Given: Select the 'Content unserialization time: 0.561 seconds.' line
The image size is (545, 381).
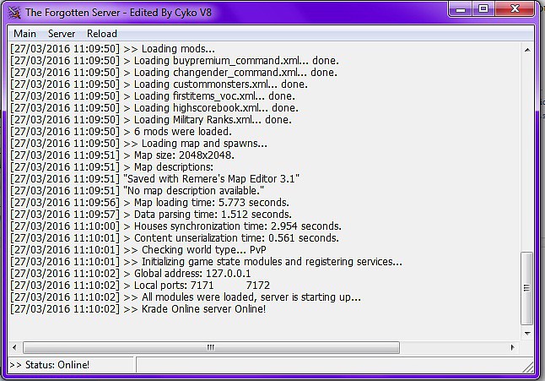Looking at the screenshot, I should tap(174, 238).
